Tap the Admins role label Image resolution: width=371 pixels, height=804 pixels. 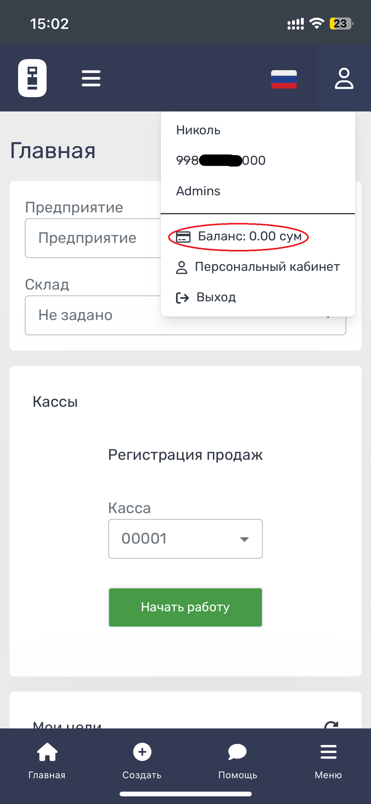click(x=198, y=191)
